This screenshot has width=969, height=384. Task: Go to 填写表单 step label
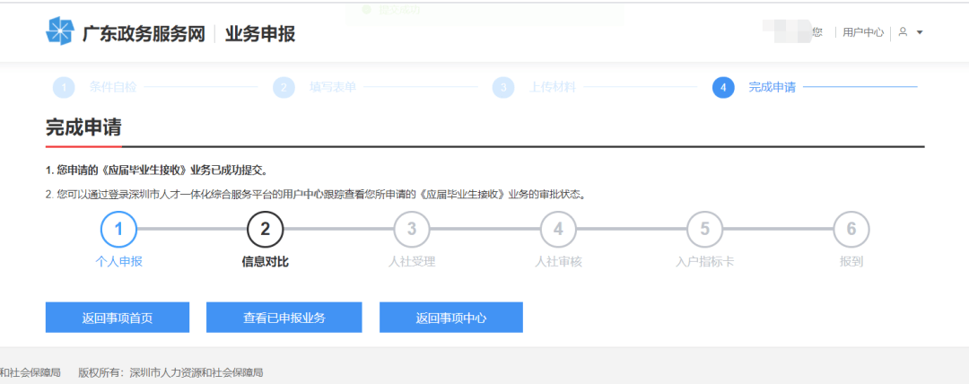pos(333,87)
